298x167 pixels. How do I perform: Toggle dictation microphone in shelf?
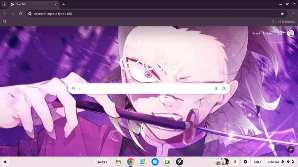[x=235, y=162]
